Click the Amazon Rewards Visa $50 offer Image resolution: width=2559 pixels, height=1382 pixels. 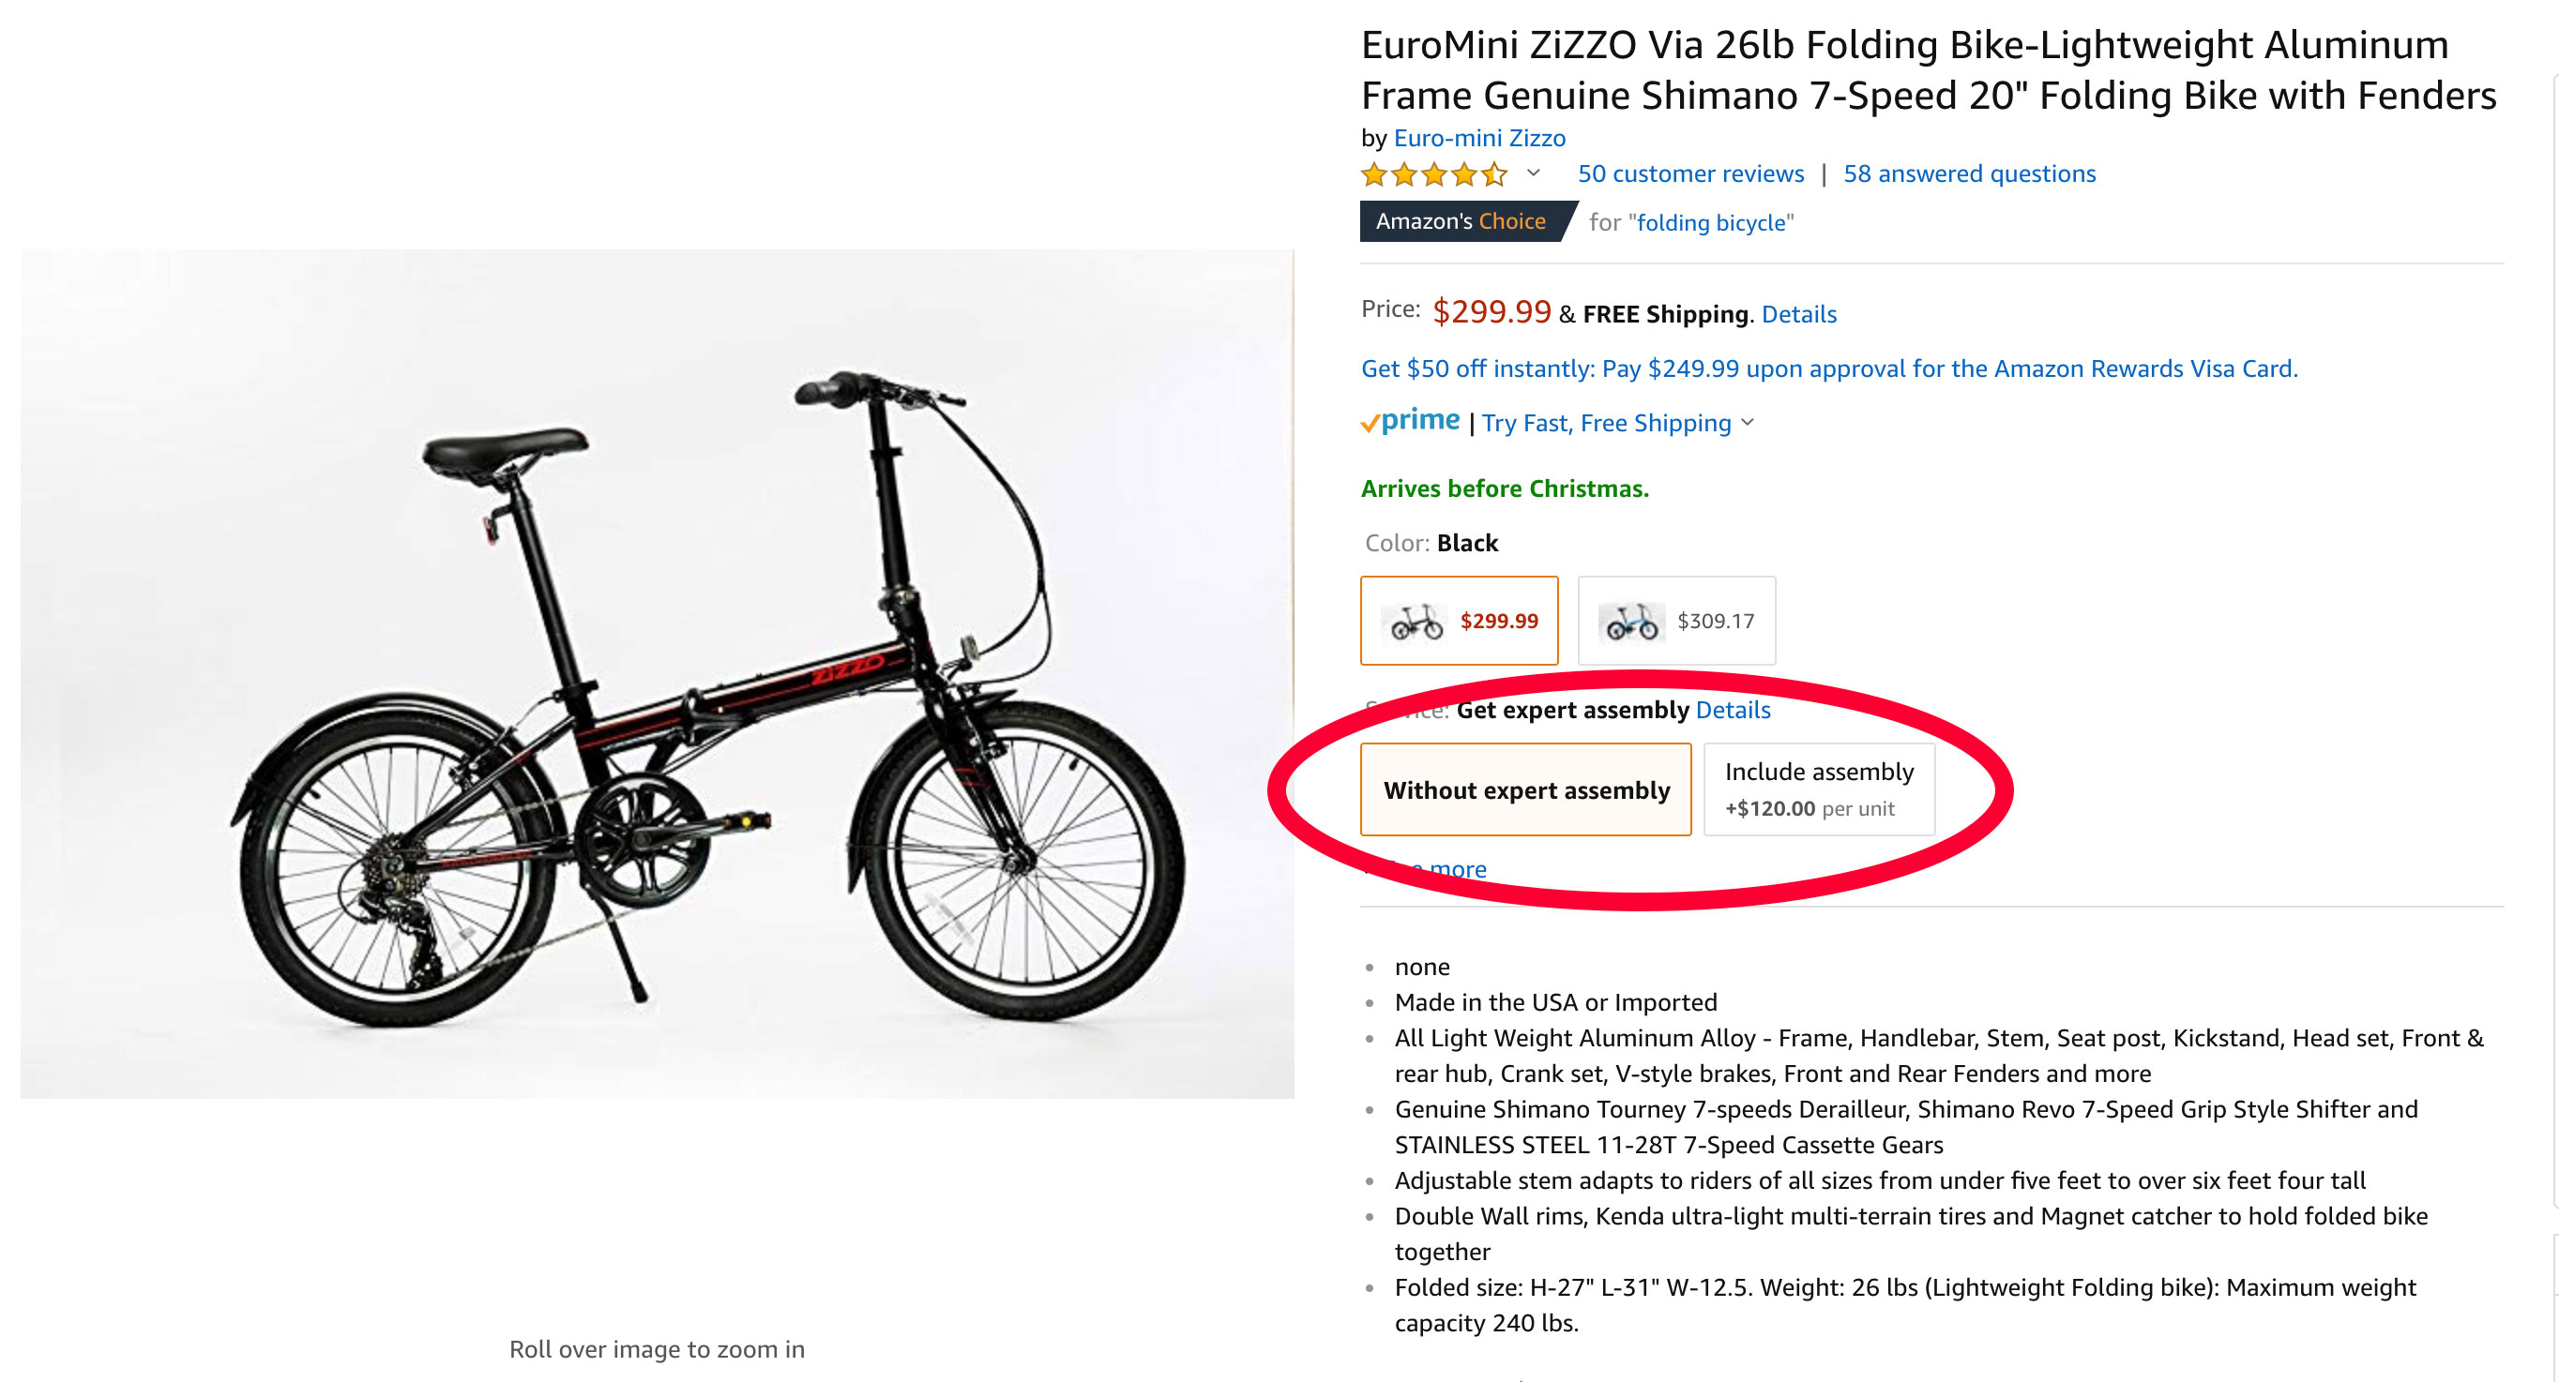1828,368
